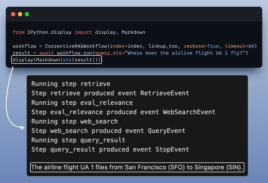Image resolution: width=268 pixels, height=183 pixels.
Task: Click the red close dot in window header
Action: (x=13, y=14)
